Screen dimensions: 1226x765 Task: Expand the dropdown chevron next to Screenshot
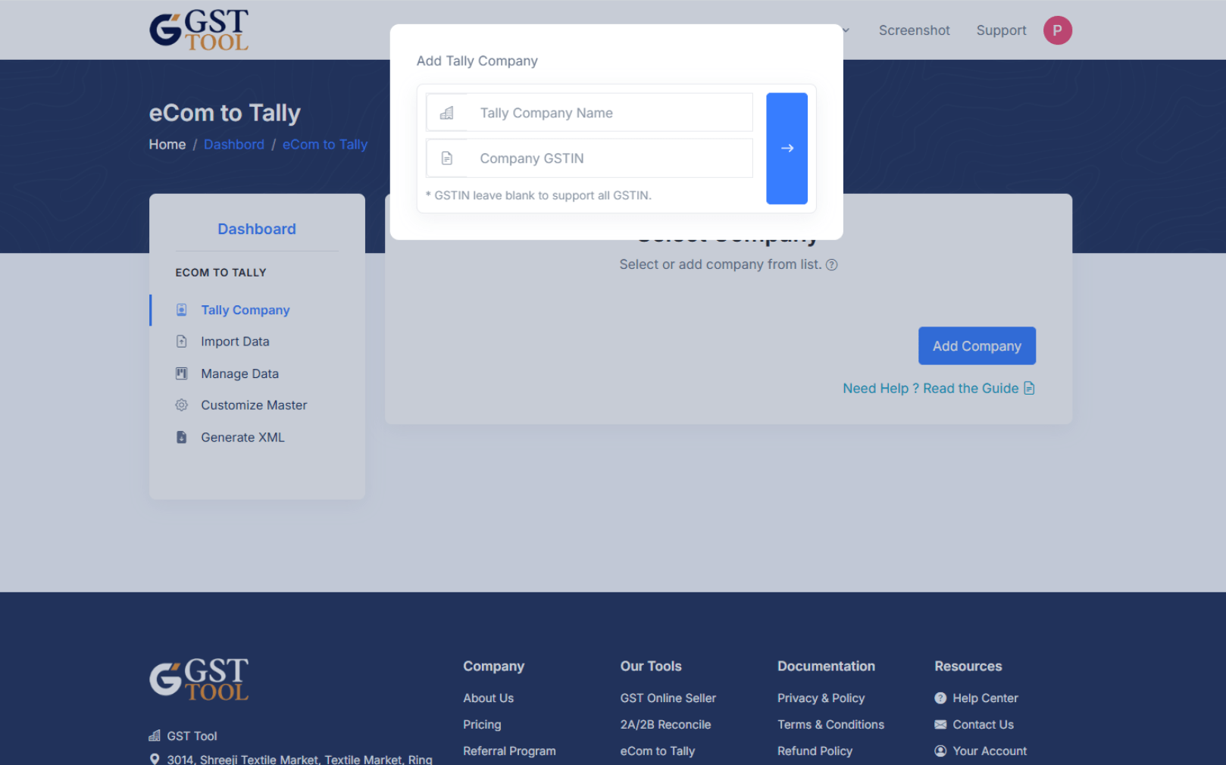coord(846,30)
